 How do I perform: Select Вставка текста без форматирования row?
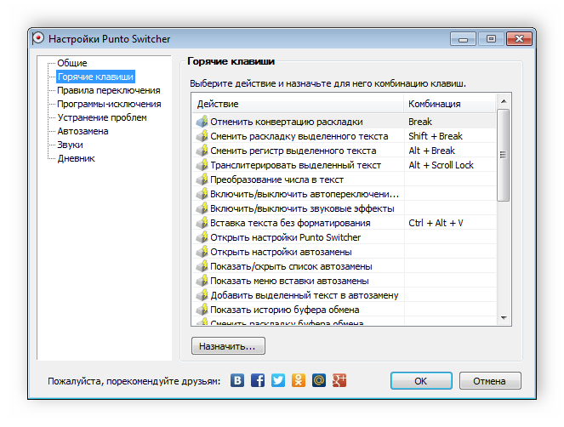pos(344,223)
